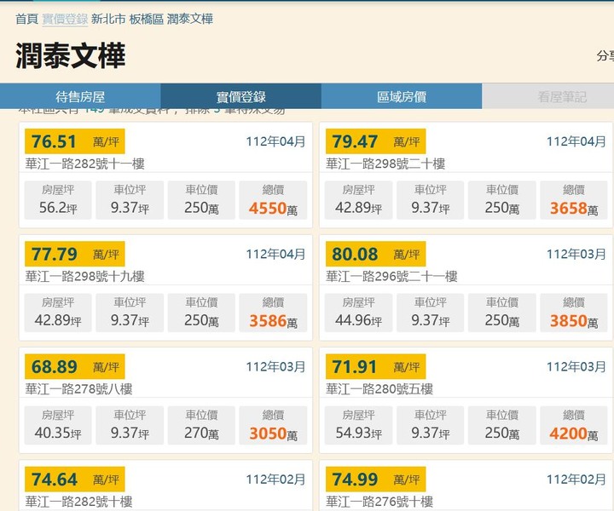The width and height of the screenshot is (614, 511).
Task: Click total price 4200萬
Action: click(x=574, y=433)
